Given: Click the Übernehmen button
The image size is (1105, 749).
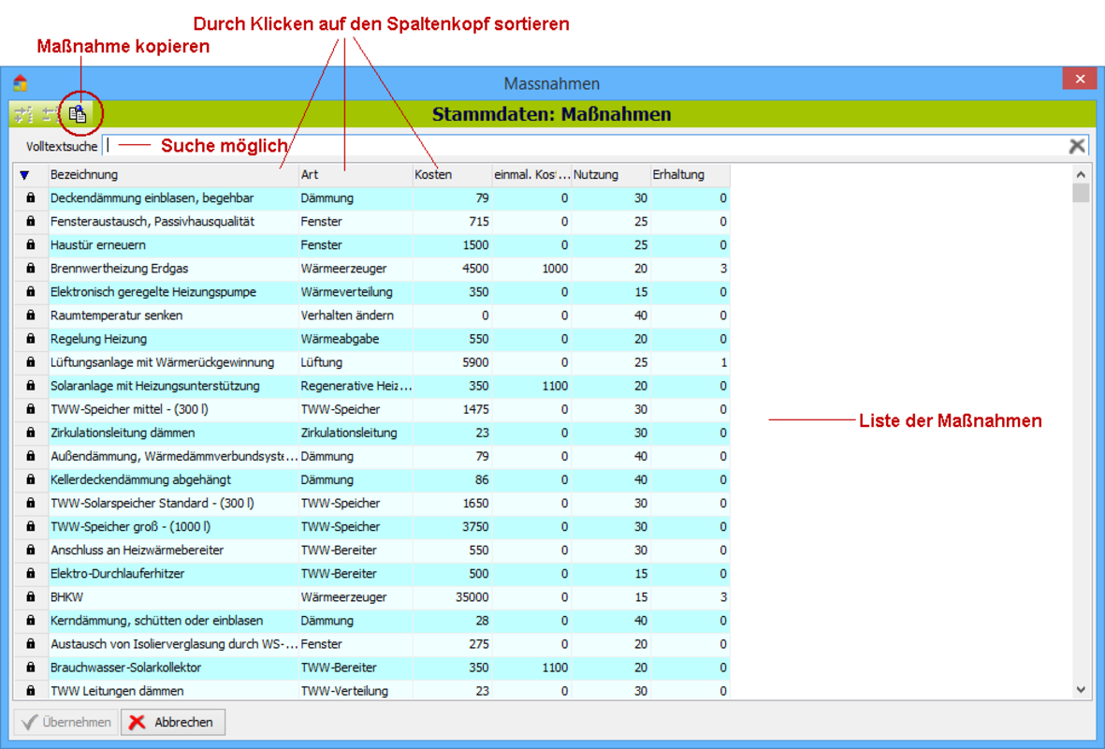Looking at the screenshot, I should (x=66, y=722).
